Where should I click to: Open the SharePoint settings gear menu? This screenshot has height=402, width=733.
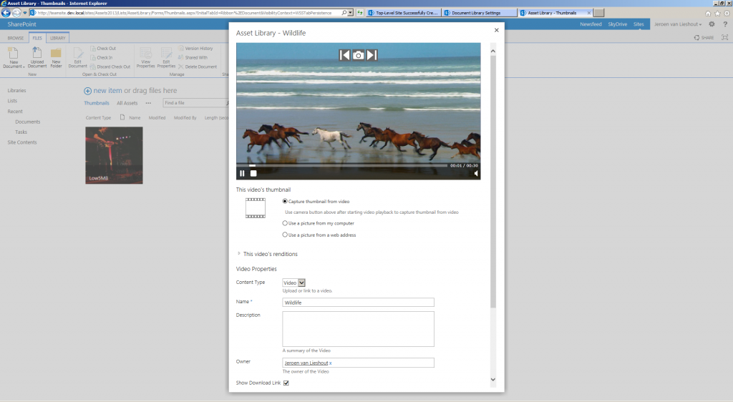[712, 24]
